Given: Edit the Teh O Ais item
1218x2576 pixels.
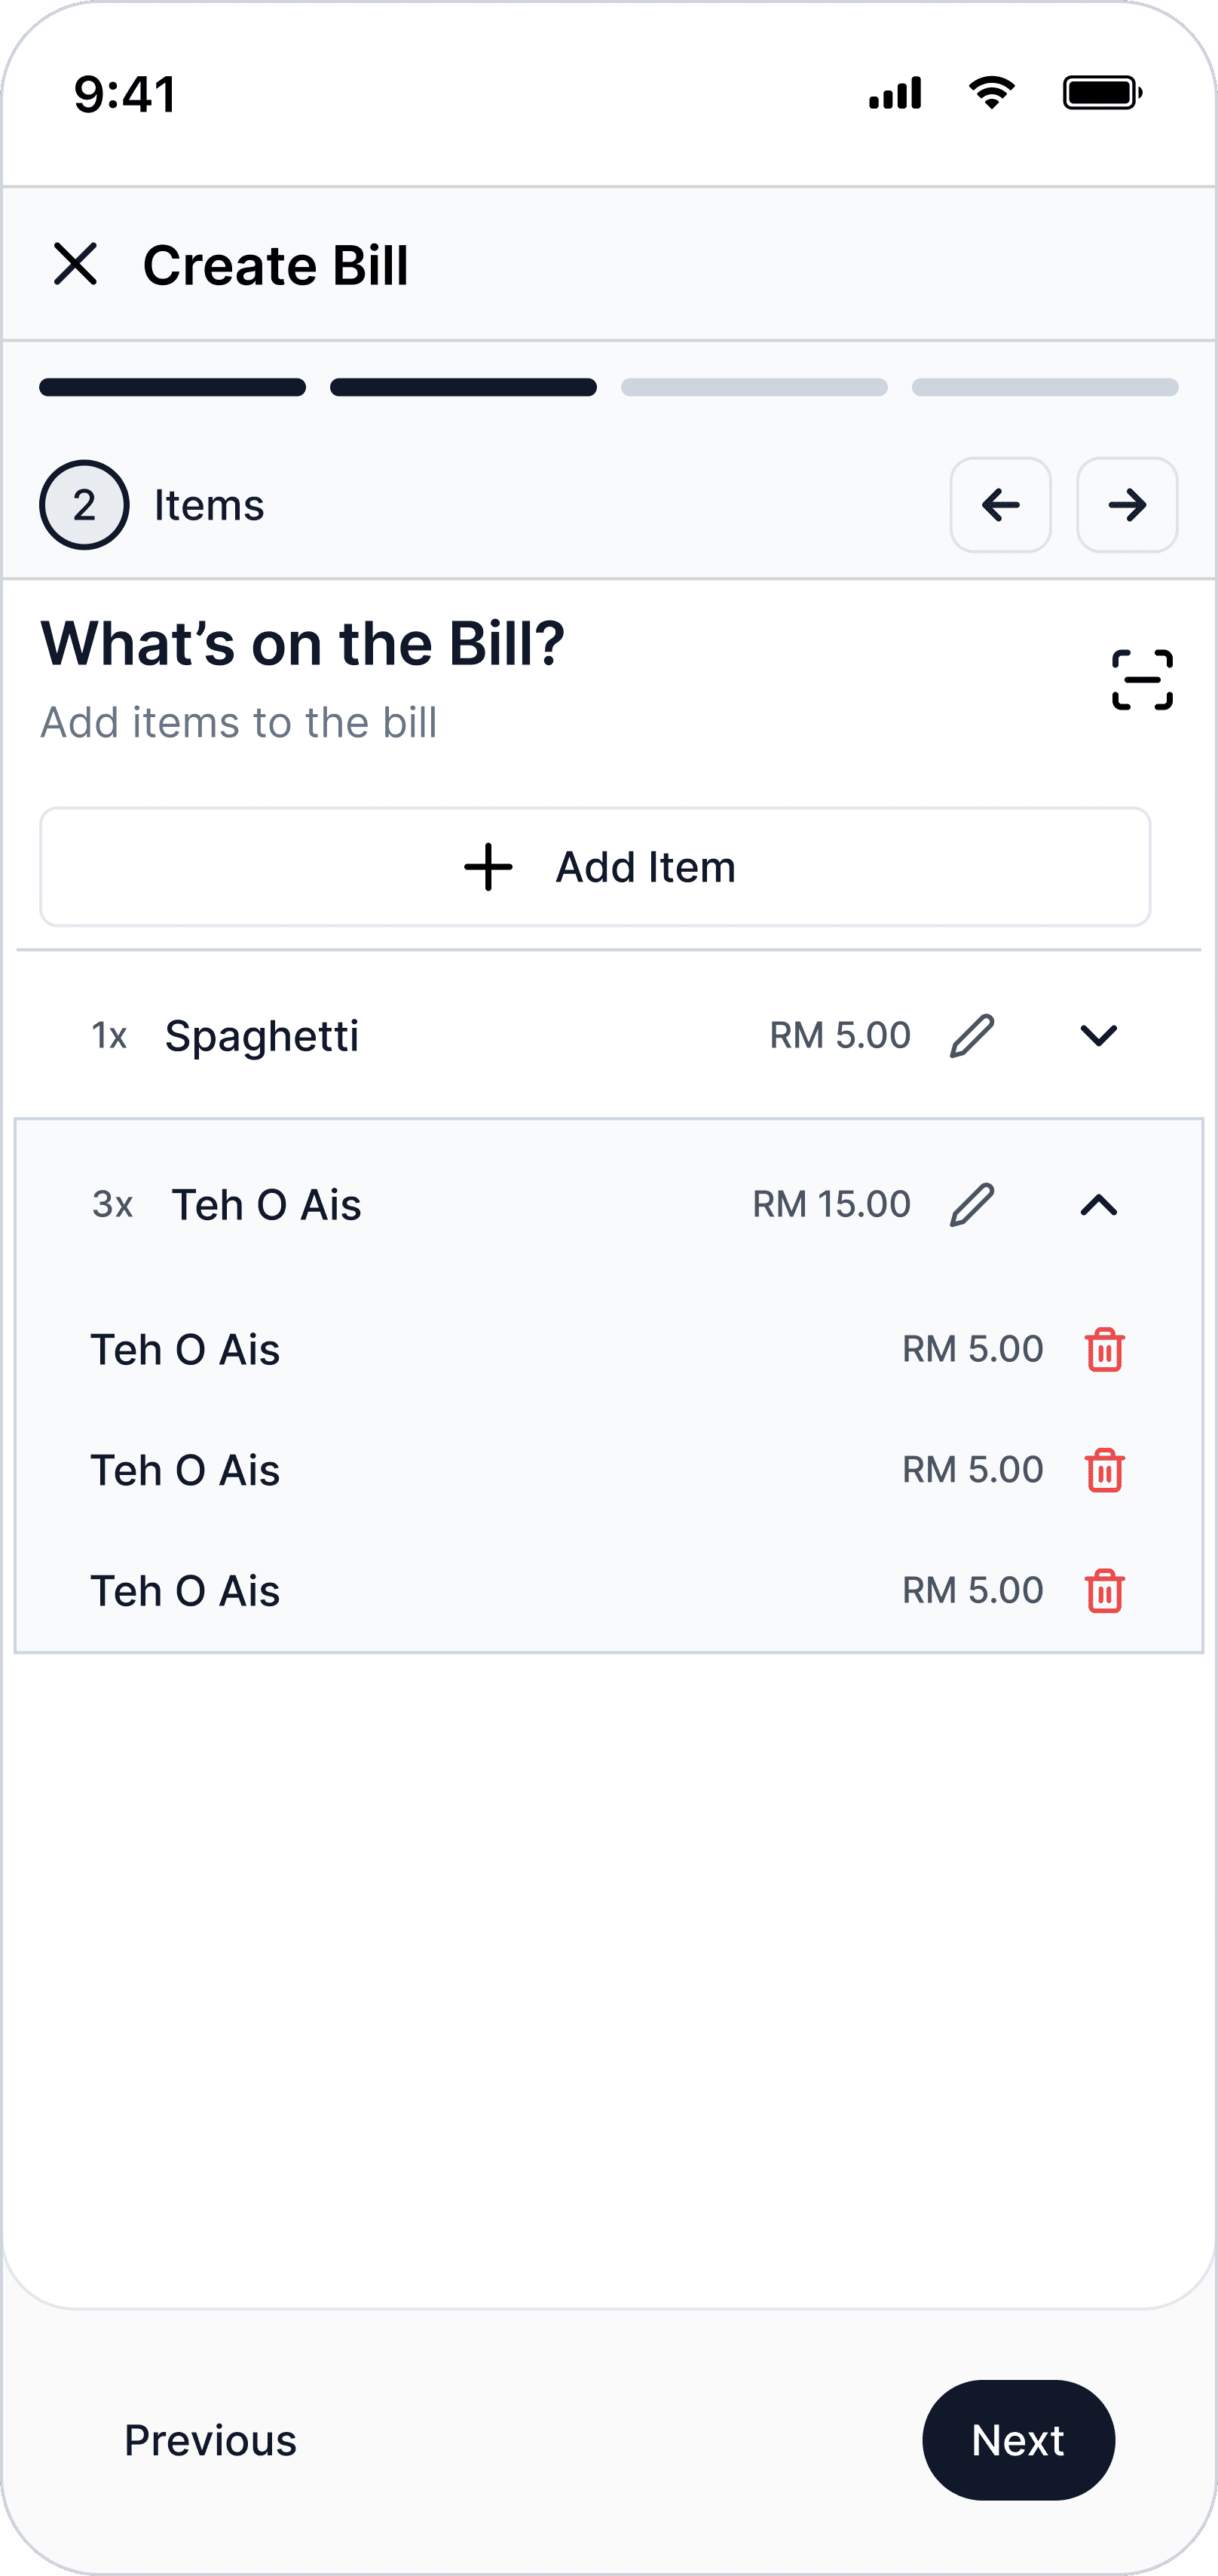Looking at the screenshot, I should point(972,1204).
